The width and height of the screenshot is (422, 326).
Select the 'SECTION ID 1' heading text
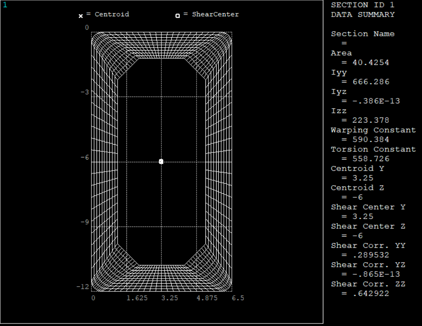pos(363,5)
